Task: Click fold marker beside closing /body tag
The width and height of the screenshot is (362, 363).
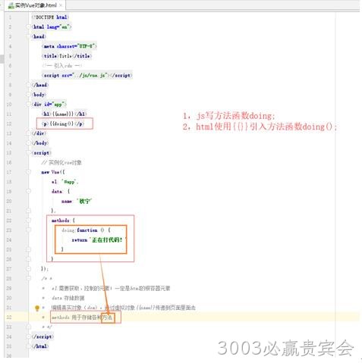Action: pos(29,143)
